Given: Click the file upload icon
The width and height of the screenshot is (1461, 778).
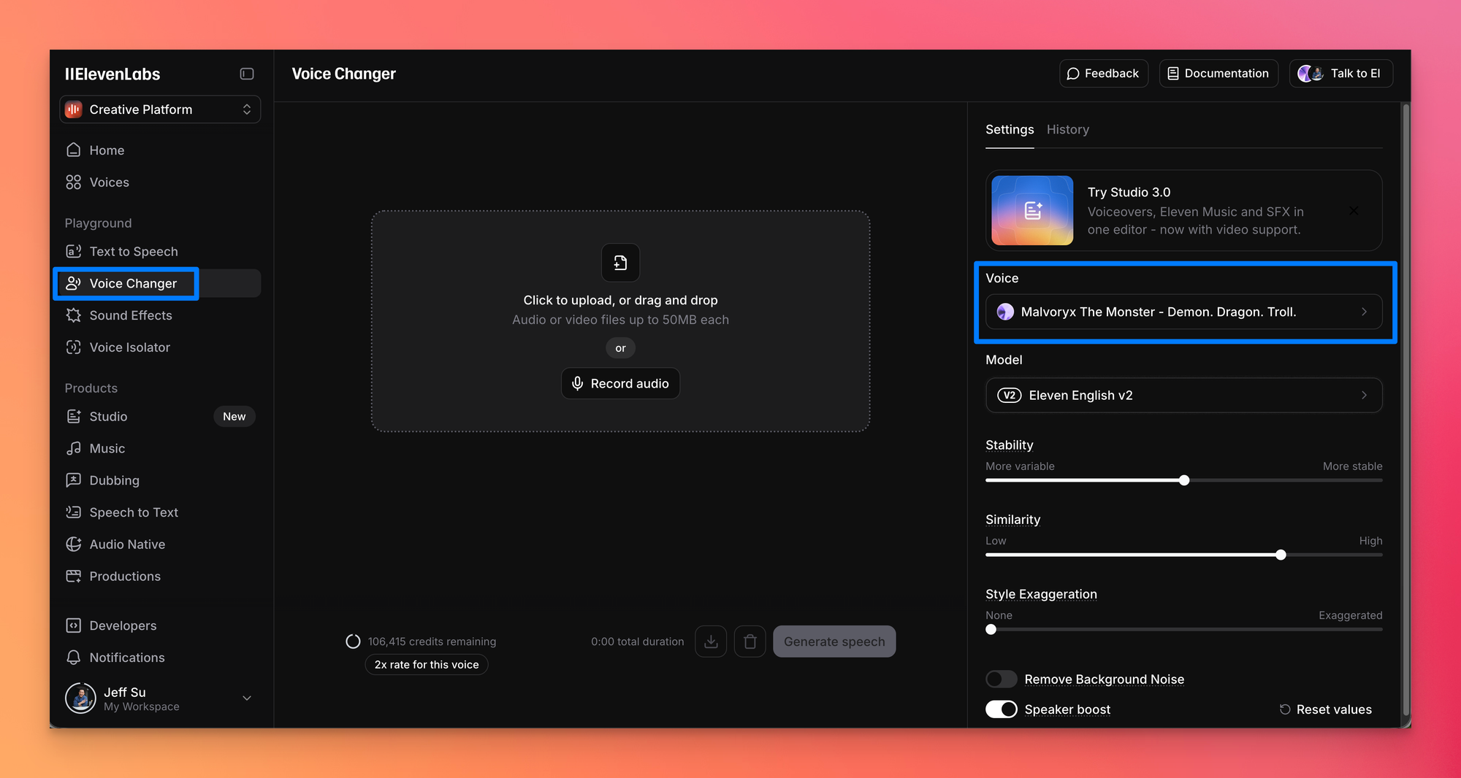Looking at the screenshot, I should tap(620, 263).
